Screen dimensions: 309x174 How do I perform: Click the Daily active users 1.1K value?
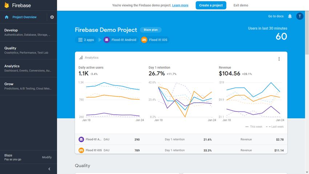[x=83, y=74]
